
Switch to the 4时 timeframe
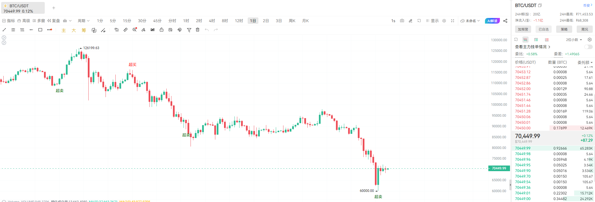212,21
